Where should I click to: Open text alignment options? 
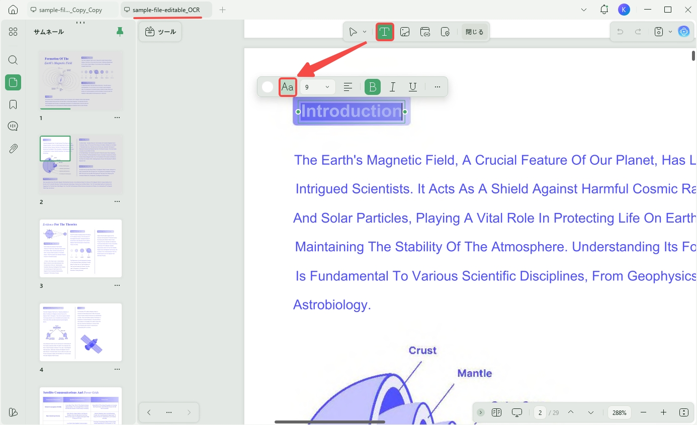tap(347, 87)
